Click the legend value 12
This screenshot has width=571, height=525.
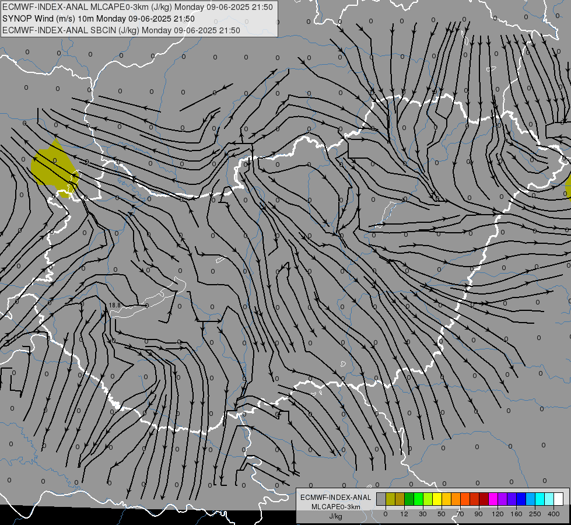[x=404, y=514]
